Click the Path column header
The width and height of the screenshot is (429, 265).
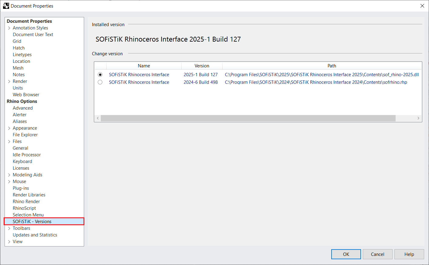(322, 66)
